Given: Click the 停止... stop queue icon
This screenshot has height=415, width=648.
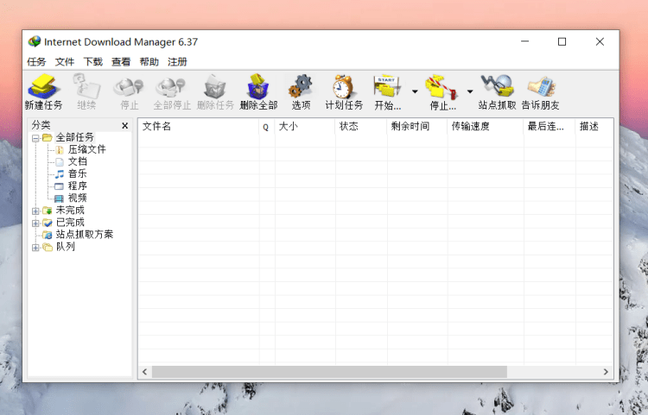Looking at the screenshot, I should click(x=442, y=86).
